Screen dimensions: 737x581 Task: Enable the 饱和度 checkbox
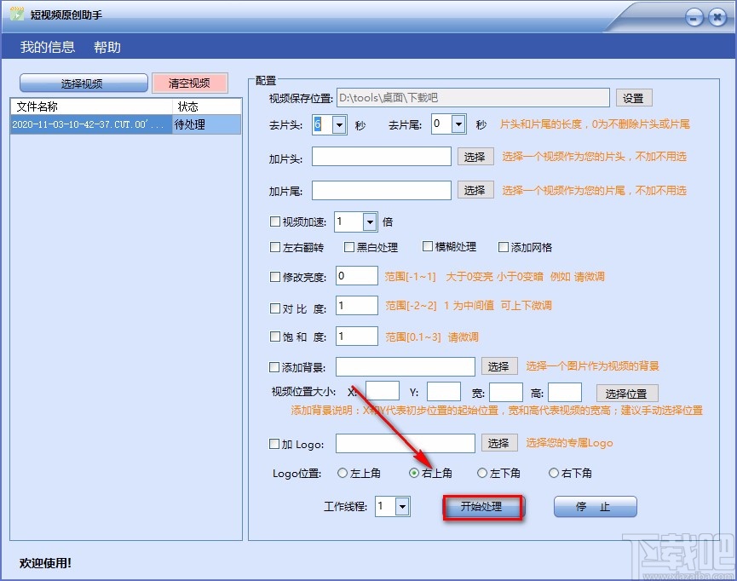[275, 337]
